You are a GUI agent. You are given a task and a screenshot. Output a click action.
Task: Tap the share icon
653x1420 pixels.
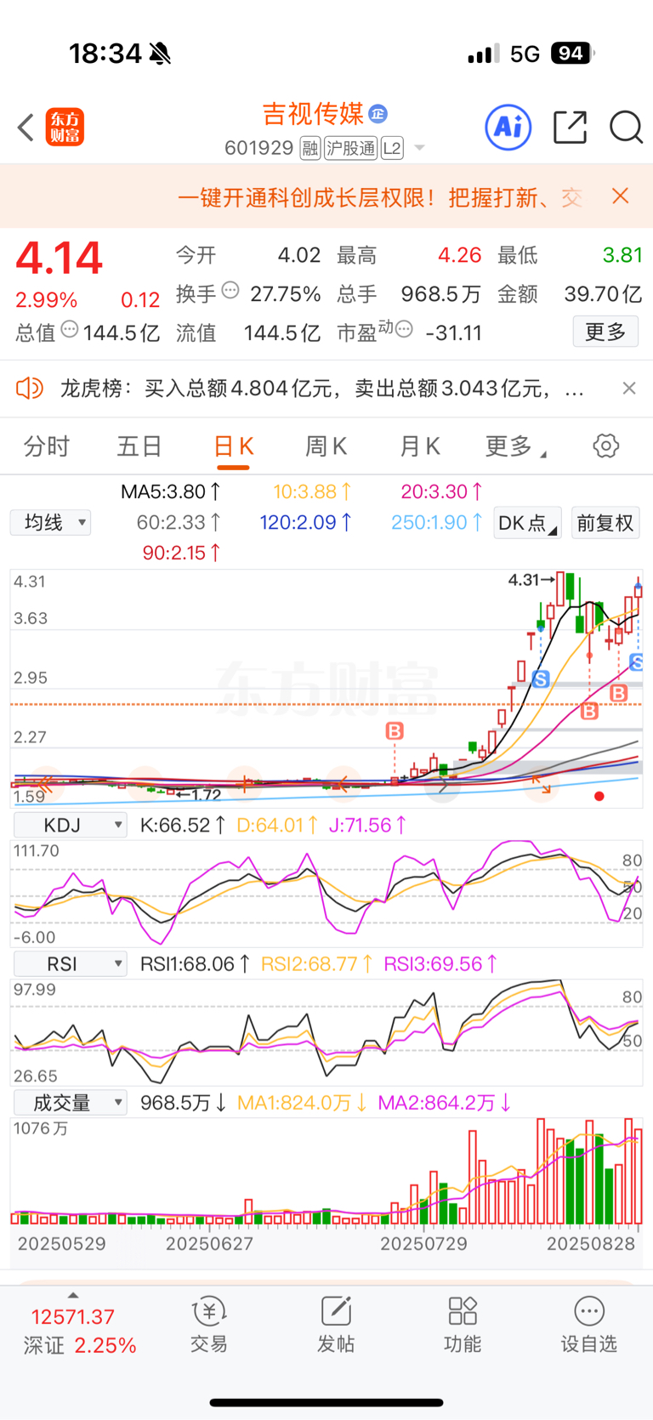570,128
